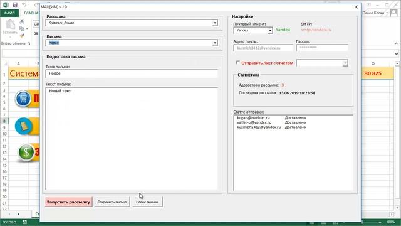Click the Undo icon in Excel toolbar

(x=24, y=4)
